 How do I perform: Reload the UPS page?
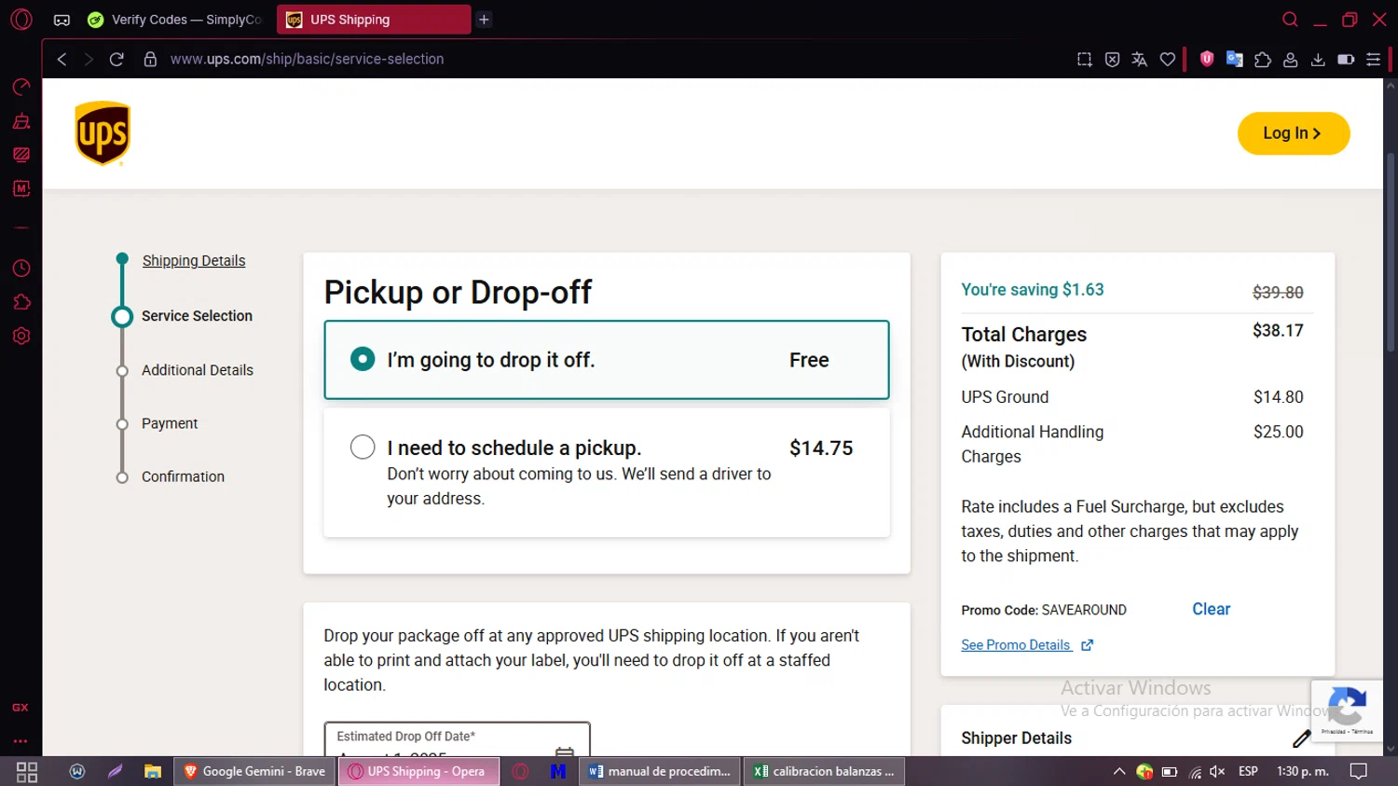(116, 59)
